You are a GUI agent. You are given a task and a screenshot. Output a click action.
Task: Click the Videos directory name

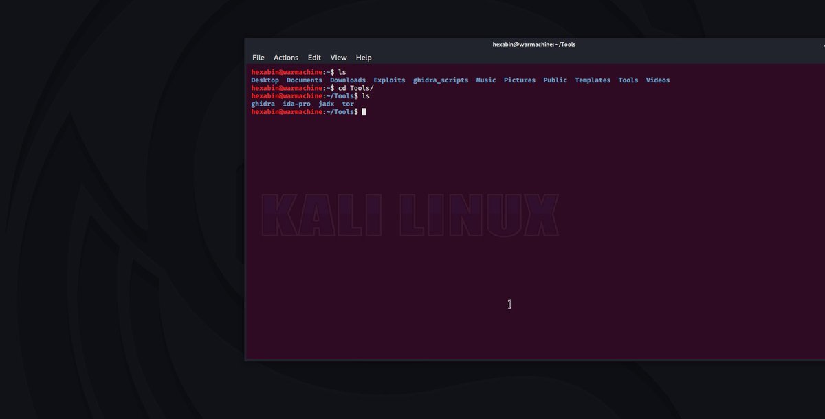[x=658, y=80]
